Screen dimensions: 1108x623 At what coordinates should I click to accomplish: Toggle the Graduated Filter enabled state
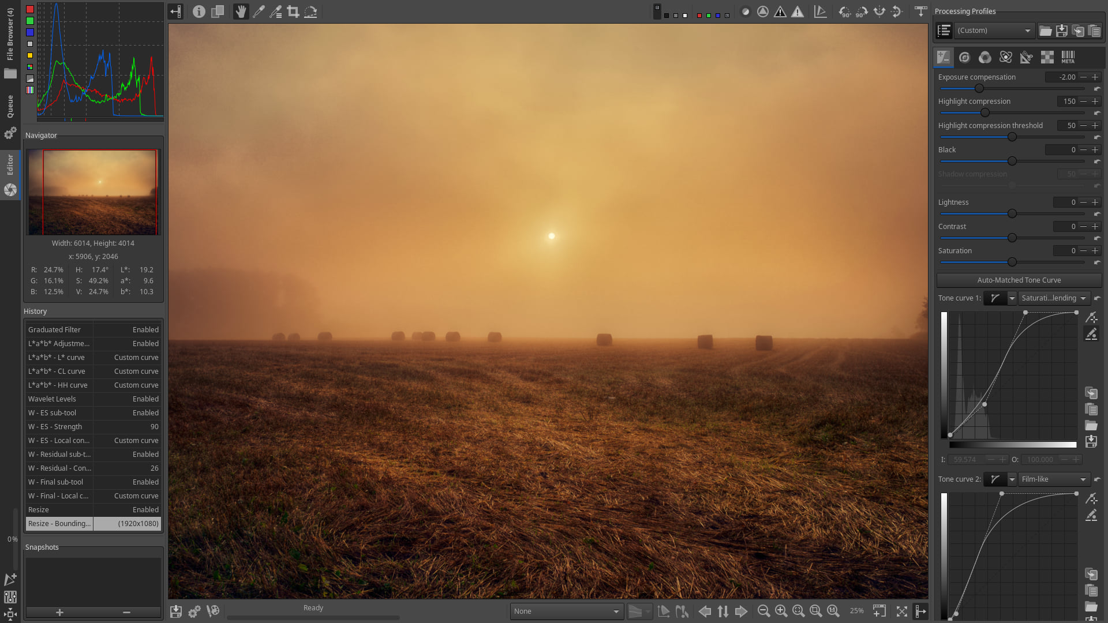(x=93, y=329)
